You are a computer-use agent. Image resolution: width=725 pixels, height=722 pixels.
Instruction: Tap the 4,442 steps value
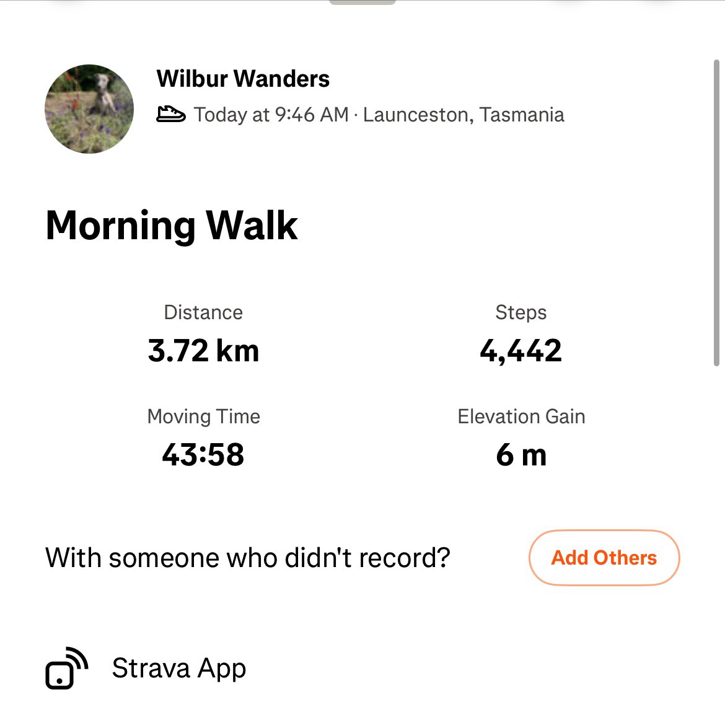(521, 351)
